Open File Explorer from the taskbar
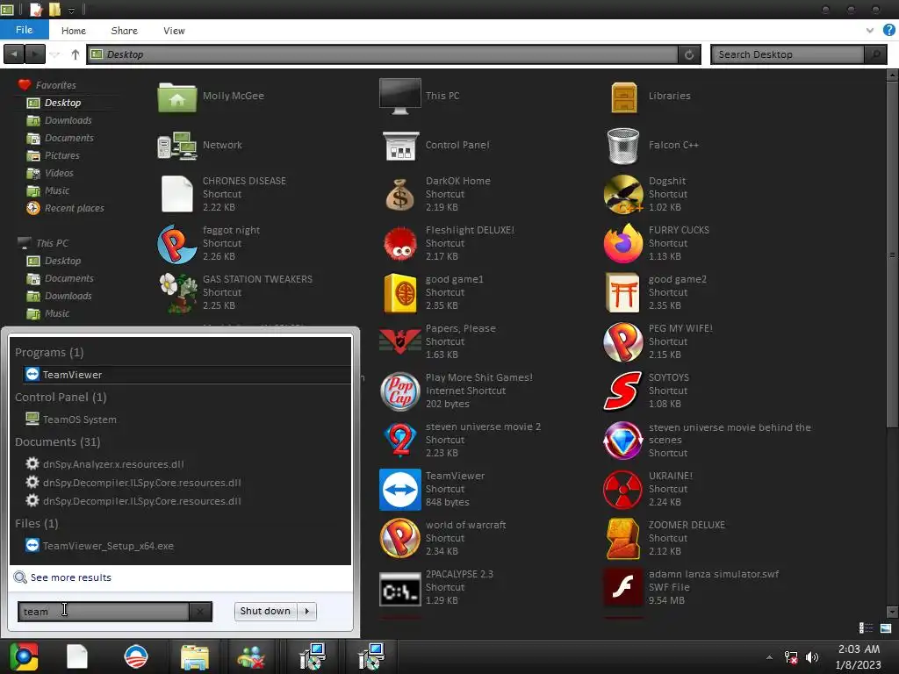 195,656
